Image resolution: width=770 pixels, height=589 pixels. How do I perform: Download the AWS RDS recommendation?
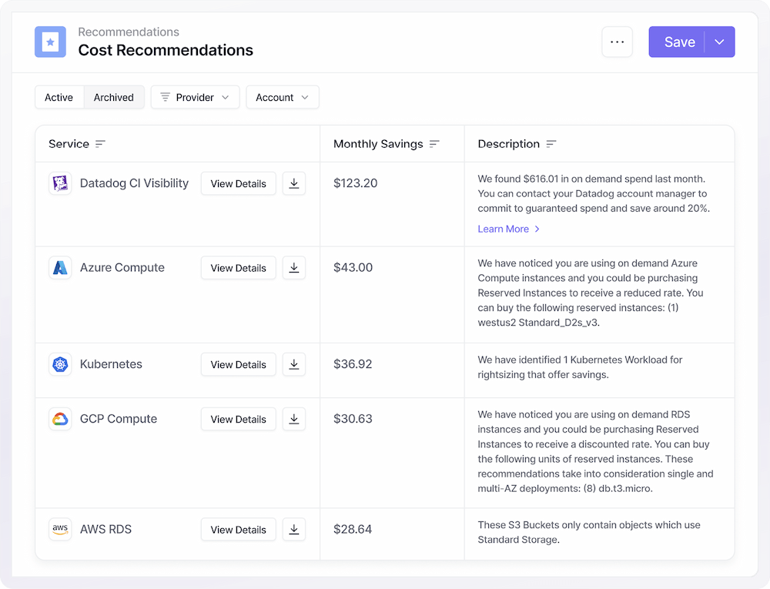293,530
